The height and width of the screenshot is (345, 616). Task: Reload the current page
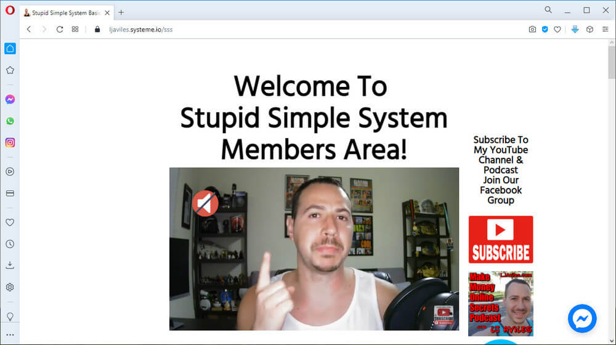coord(60,30)
